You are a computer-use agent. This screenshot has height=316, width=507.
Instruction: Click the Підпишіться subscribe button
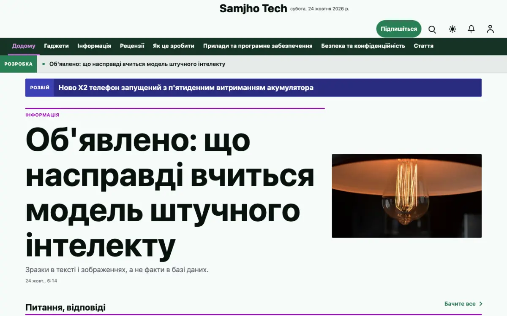point(399,29)
